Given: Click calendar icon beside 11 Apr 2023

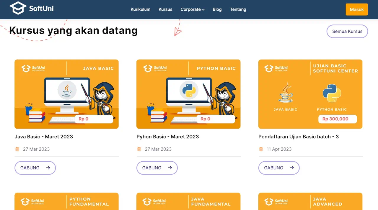Looking at the screenshot, I should (x=261, y=149).
